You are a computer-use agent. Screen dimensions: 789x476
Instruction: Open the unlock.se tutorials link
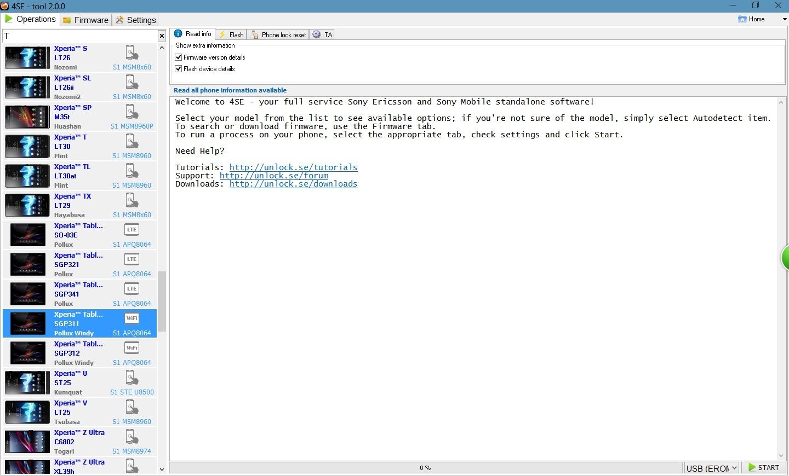(x=293, y=167)
